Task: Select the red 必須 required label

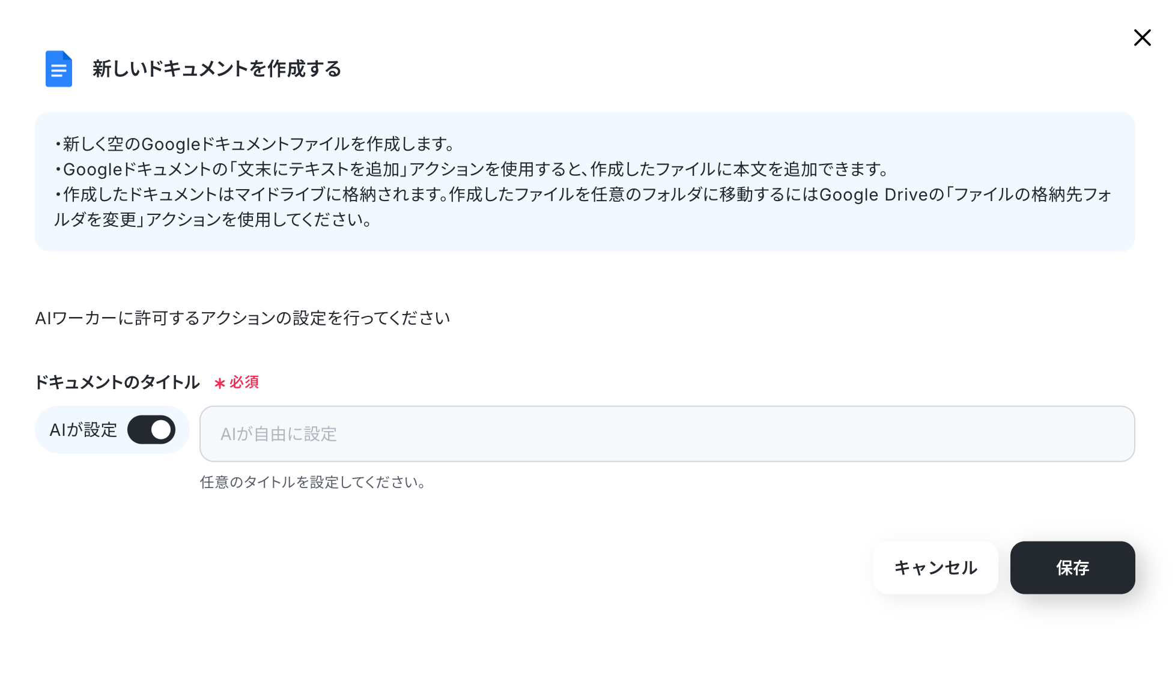Action: 244,382
